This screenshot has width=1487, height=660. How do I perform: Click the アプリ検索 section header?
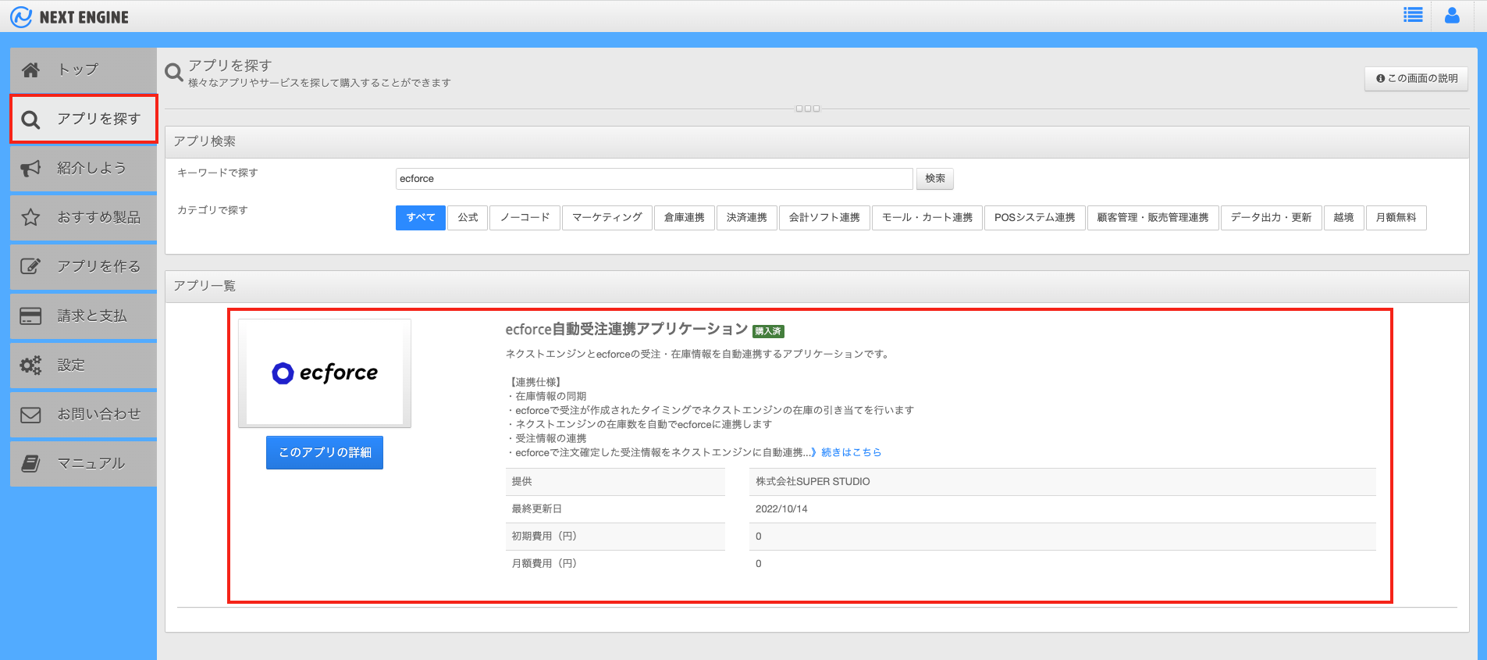pyautogui.click(x=816, y=141)
